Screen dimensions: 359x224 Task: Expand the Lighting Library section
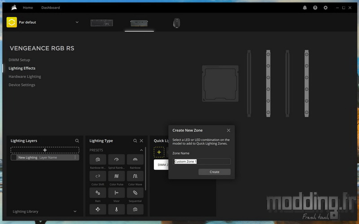coord(75,211)
